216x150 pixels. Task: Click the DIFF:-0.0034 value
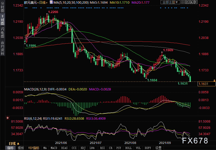point(57,89)
